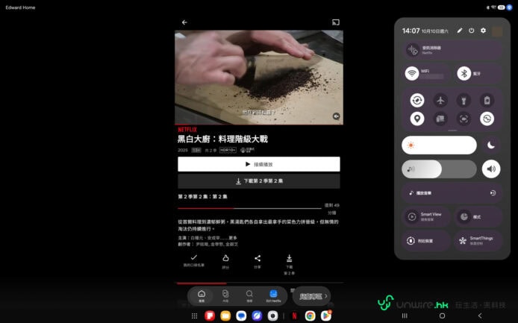The image size is (518, 323).
Task: Launch Samsung Internet browser from taskbar
Action: coord(257,316)
